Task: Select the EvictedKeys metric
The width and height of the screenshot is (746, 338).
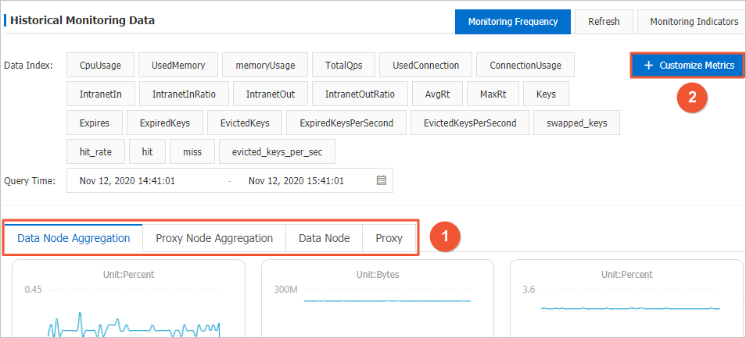Action: 245,123
